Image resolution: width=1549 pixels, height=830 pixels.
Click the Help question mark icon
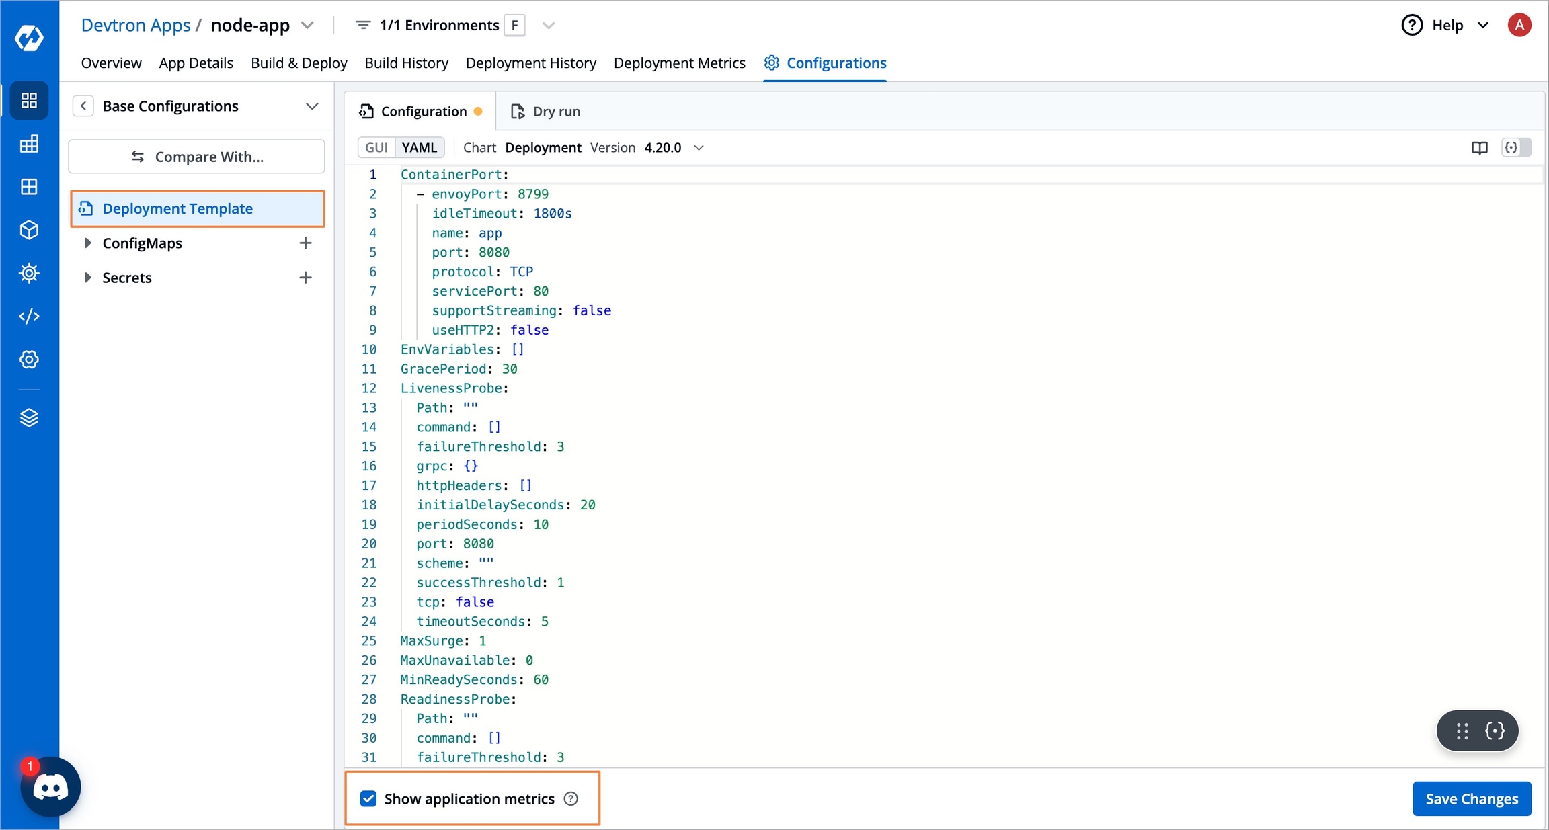click(1411, 26)
